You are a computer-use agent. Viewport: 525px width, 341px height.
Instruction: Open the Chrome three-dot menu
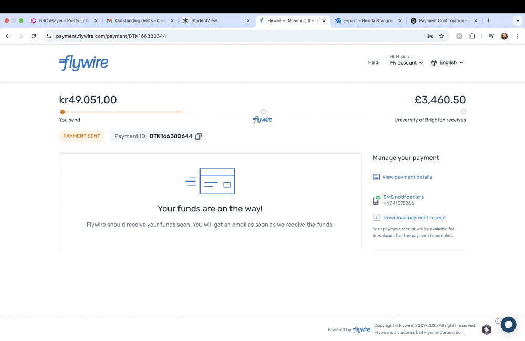point(517,36)
